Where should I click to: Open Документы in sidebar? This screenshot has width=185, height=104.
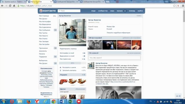(43, 51)
